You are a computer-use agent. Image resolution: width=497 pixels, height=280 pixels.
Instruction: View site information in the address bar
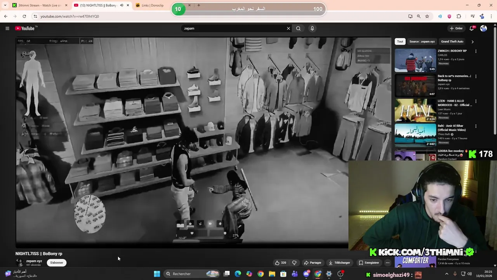click(x=35, y=16)
